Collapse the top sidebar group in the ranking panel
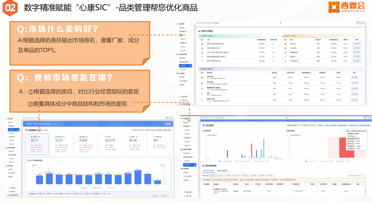 (182, 23)
